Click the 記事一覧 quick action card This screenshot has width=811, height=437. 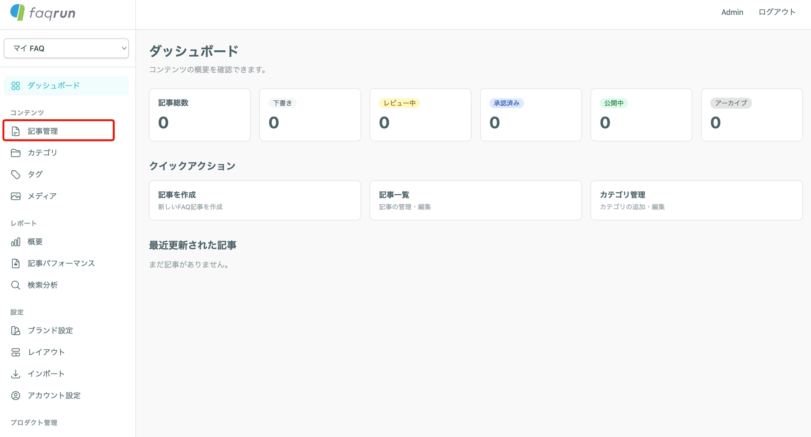pyautogui.click(x=476, y=200)
